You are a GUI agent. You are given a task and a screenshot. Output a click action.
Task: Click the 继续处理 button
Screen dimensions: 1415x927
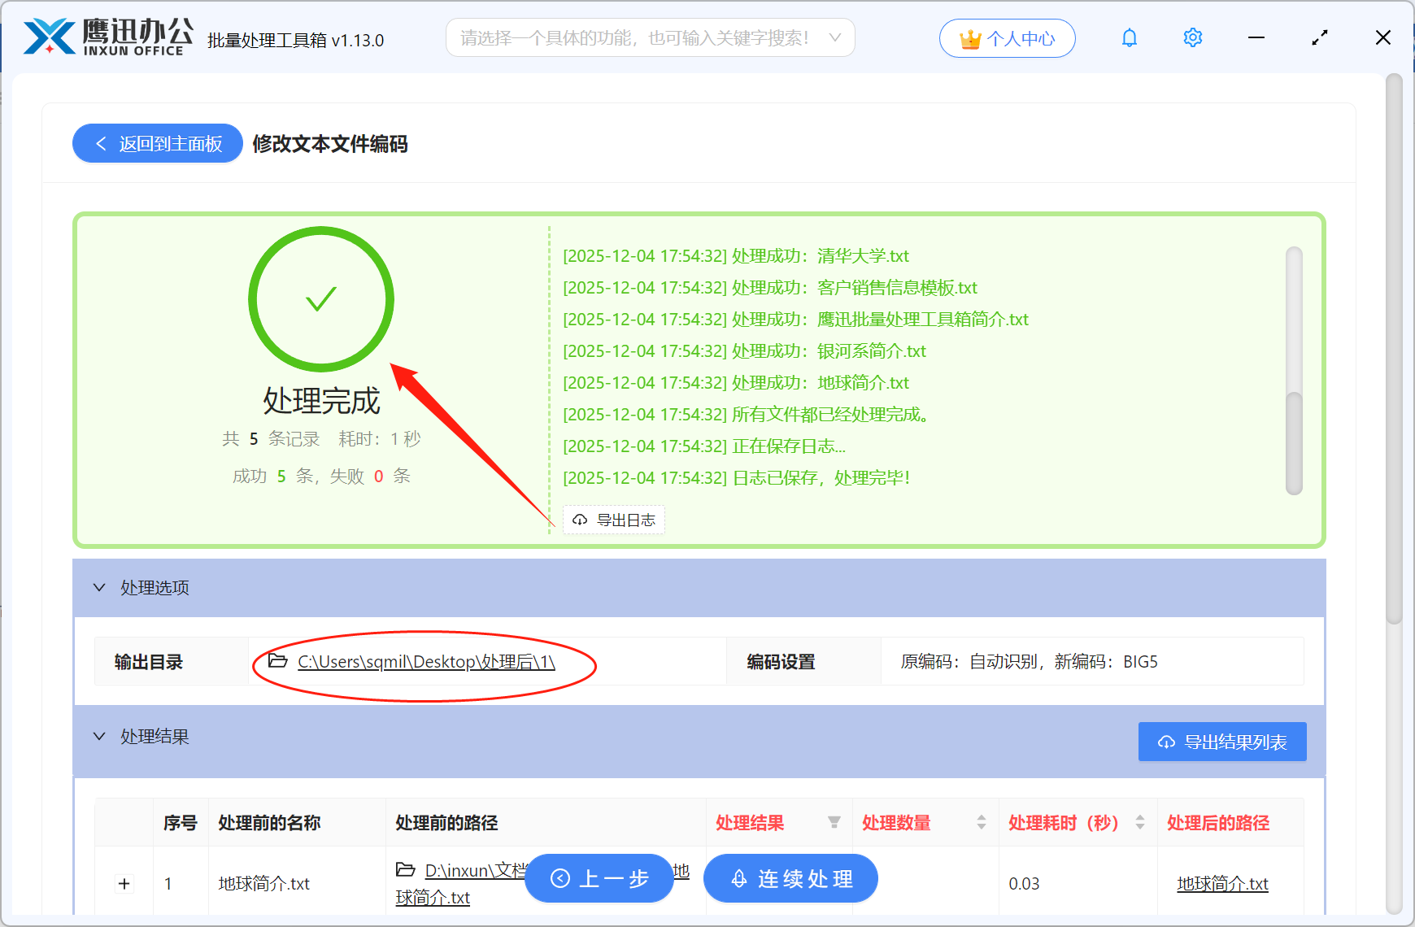click(x=790, y=878)
